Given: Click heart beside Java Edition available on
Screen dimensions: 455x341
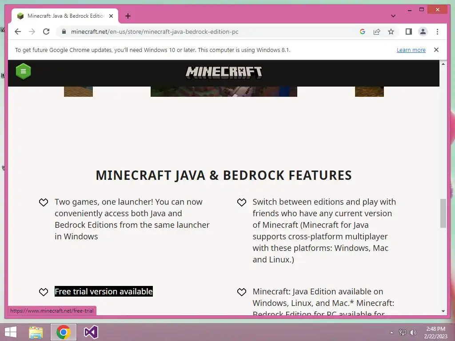Looking at the screenshot, I should pos(241,292).
